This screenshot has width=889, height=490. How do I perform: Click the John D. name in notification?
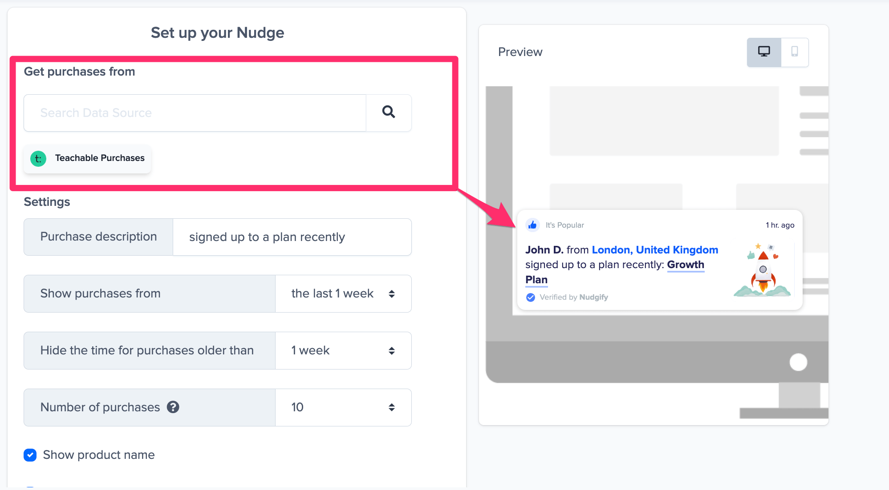(x=544, y=250)
